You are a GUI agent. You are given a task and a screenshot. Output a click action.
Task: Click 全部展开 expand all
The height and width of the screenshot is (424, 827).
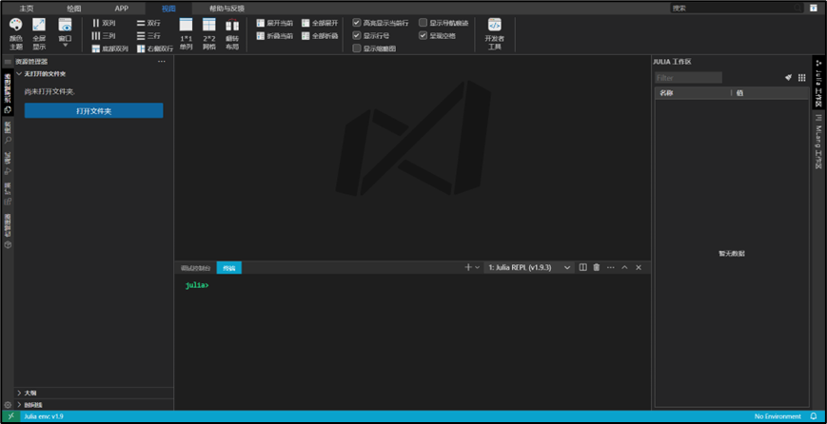coord(320,23)
